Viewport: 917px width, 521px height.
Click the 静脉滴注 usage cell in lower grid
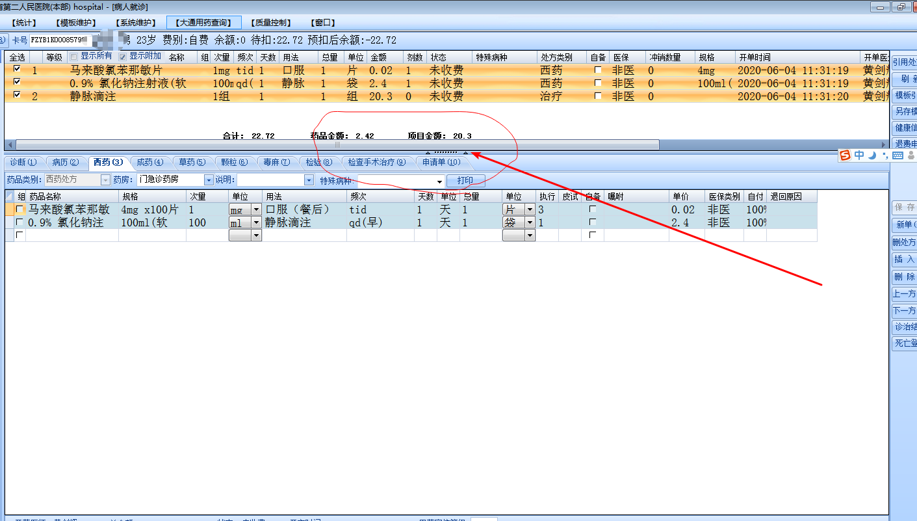(305, 222)
